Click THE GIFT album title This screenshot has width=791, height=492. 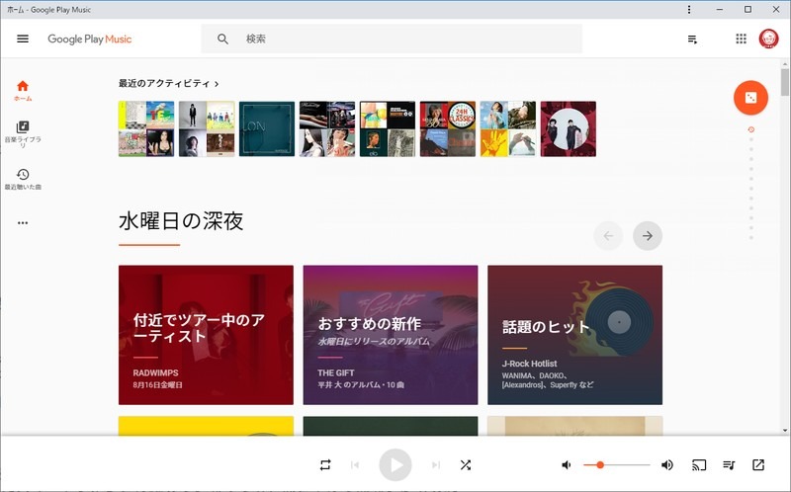click(x=336, y=373)
